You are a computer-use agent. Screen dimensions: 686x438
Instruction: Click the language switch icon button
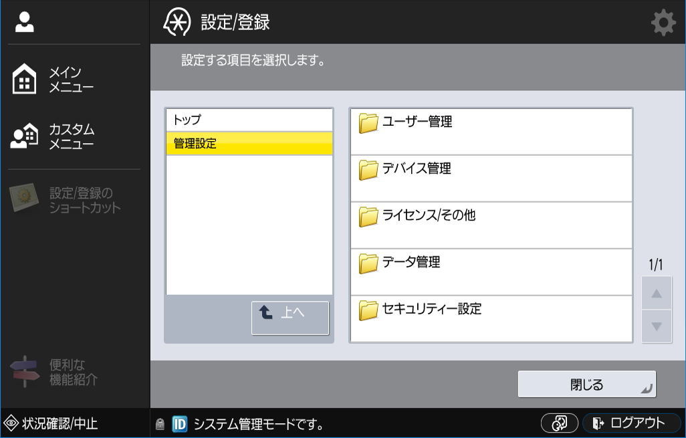(x=560, y=423)
